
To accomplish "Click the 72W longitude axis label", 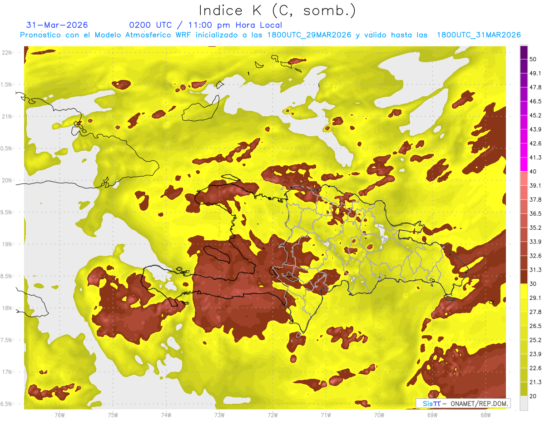I will (272, 415).
